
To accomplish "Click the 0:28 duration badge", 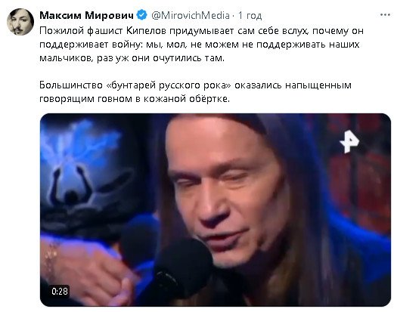I will pos(60,292).
